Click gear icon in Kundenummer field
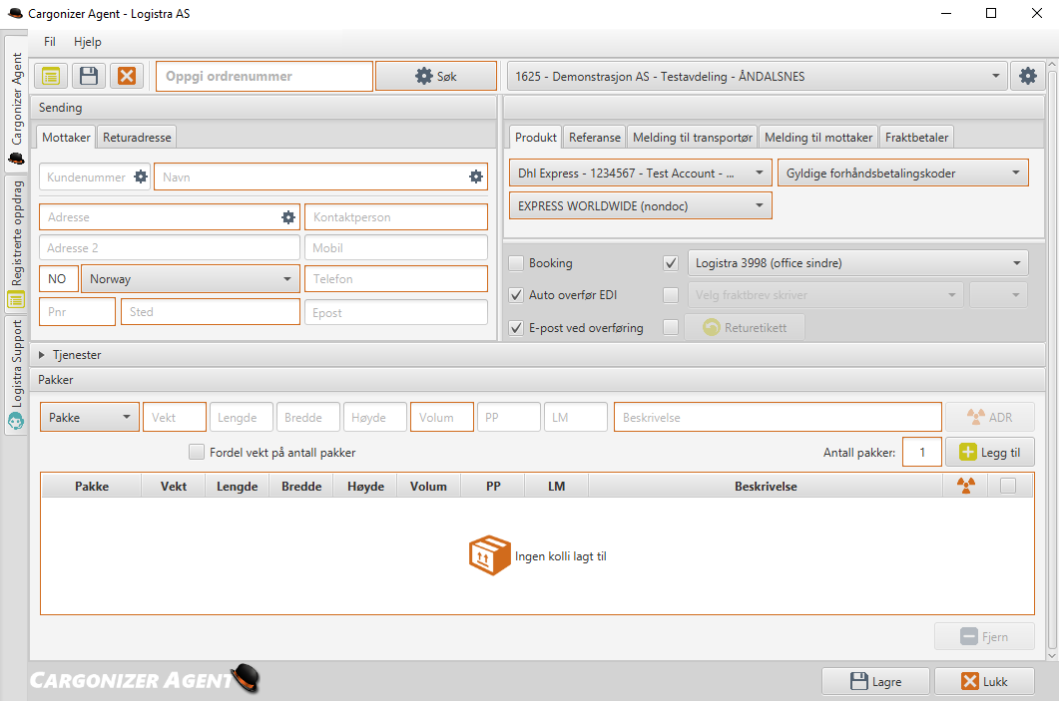The image size is (1059, 701). [141, 176]
